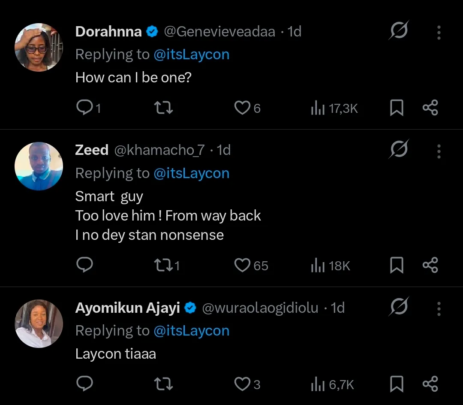Tap the Grok icon on Dorahnna's tweet
The width and height of the screenshot is (463, 405).
399,31
